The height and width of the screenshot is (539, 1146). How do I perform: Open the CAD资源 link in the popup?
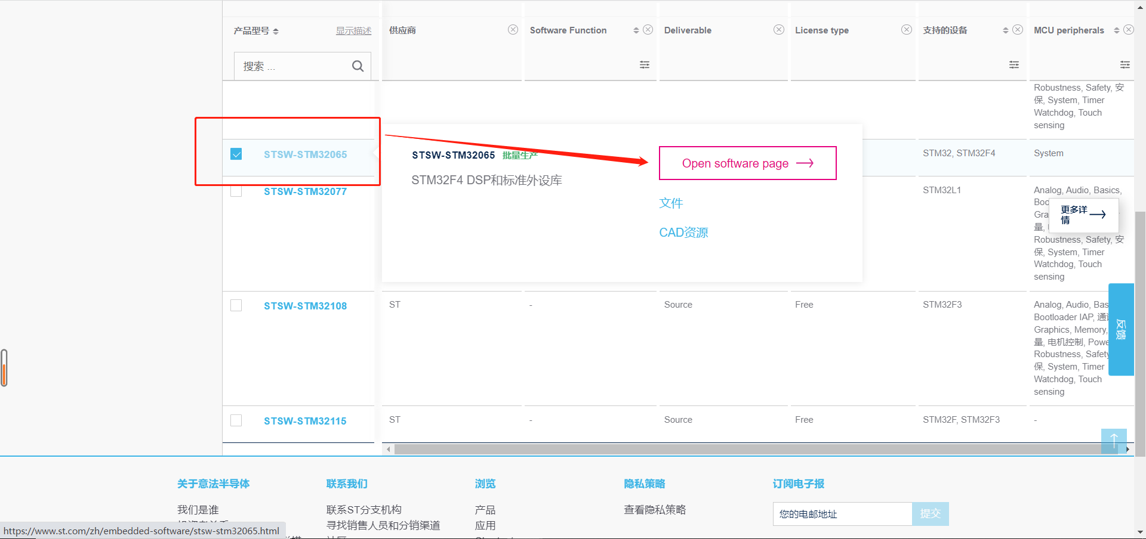[683, 233]
